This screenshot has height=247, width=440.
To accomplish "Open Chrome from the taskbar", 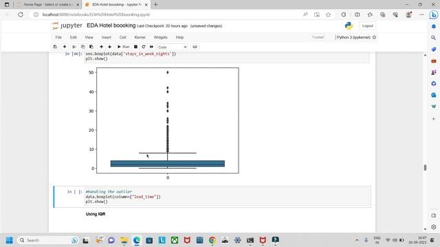I will pyautogui.click(x=212, y=240).
